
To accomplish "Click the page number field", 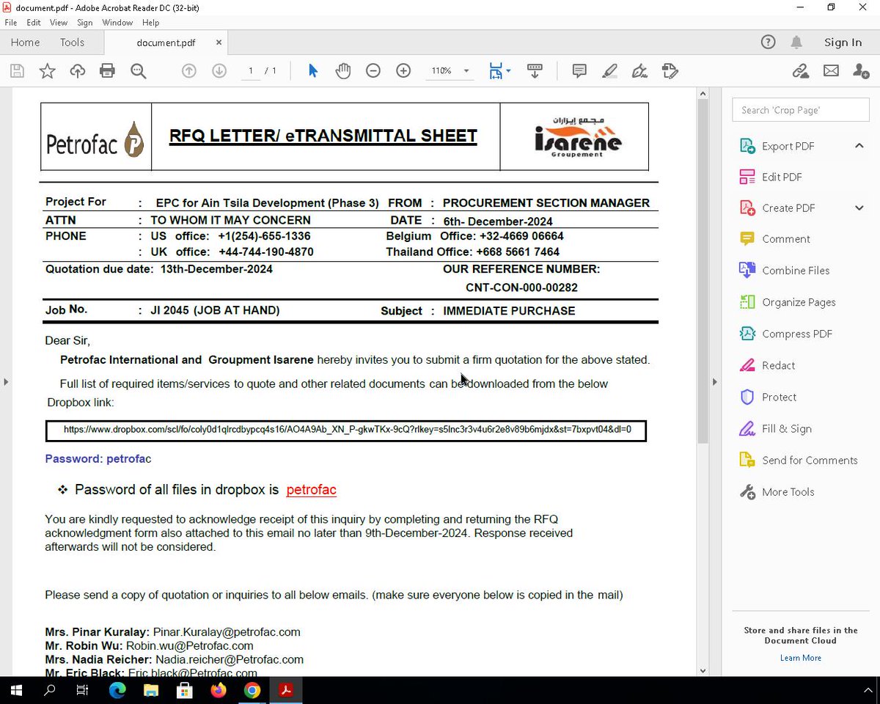I will pos(251,71).
